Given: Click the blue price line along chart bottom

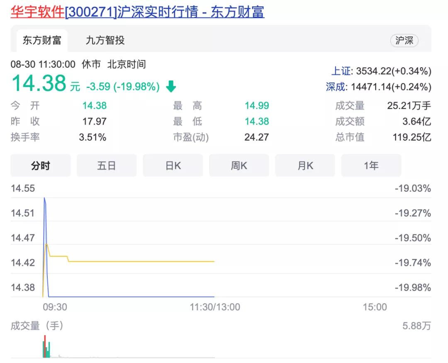Looking at the screenshot, I should 131,297.
